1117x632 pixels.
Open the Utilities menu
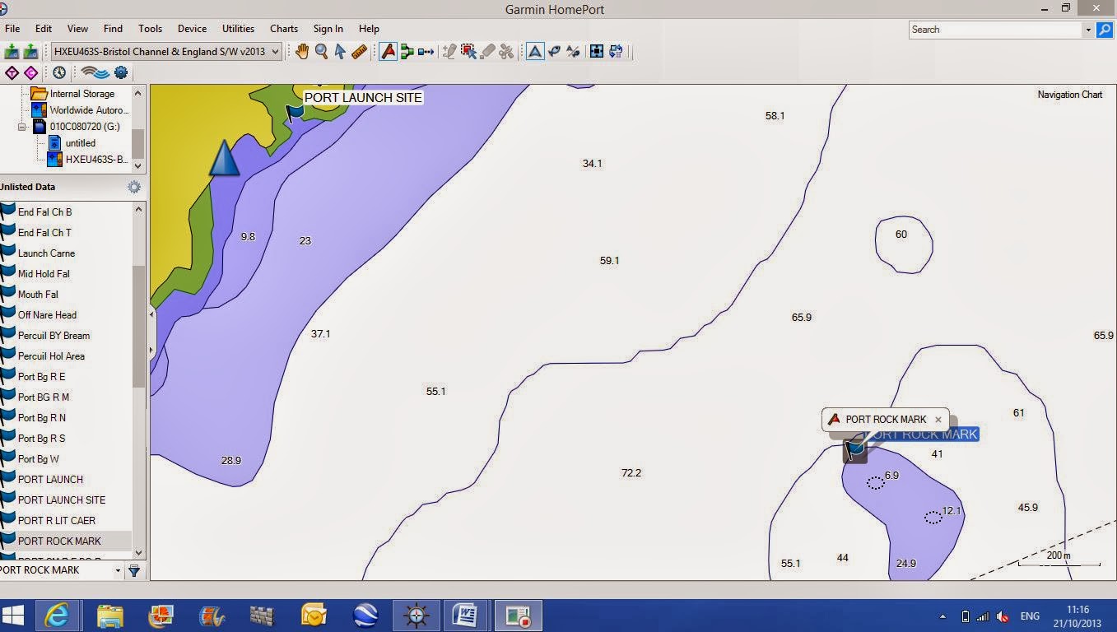[x=239, y=29]
